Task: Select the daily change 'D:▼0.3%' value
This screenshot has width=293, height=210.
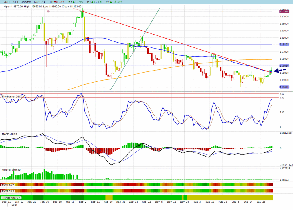Action: [57, 2]
